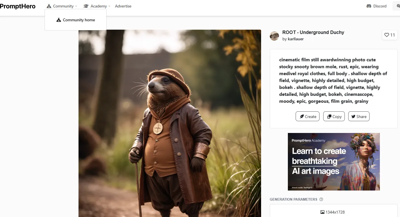Collapse the Community dropdown arrow
The width and height of the screenshot is (400, 217).
[x=76, y=6]
